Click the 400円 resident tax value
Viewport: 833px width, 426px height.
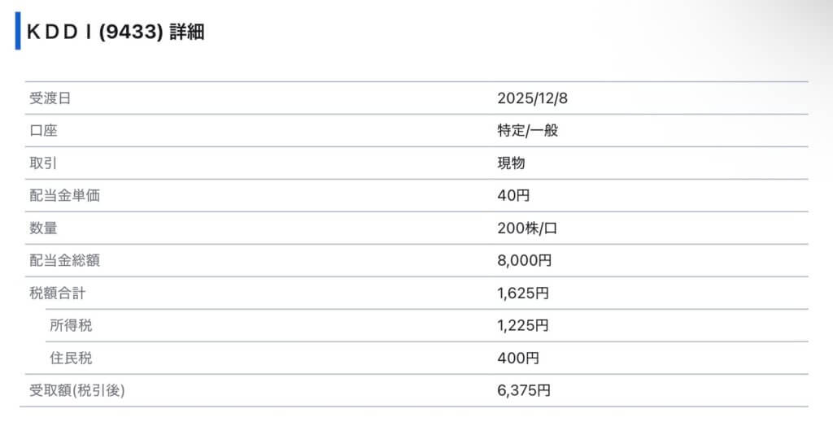[517, 359]
